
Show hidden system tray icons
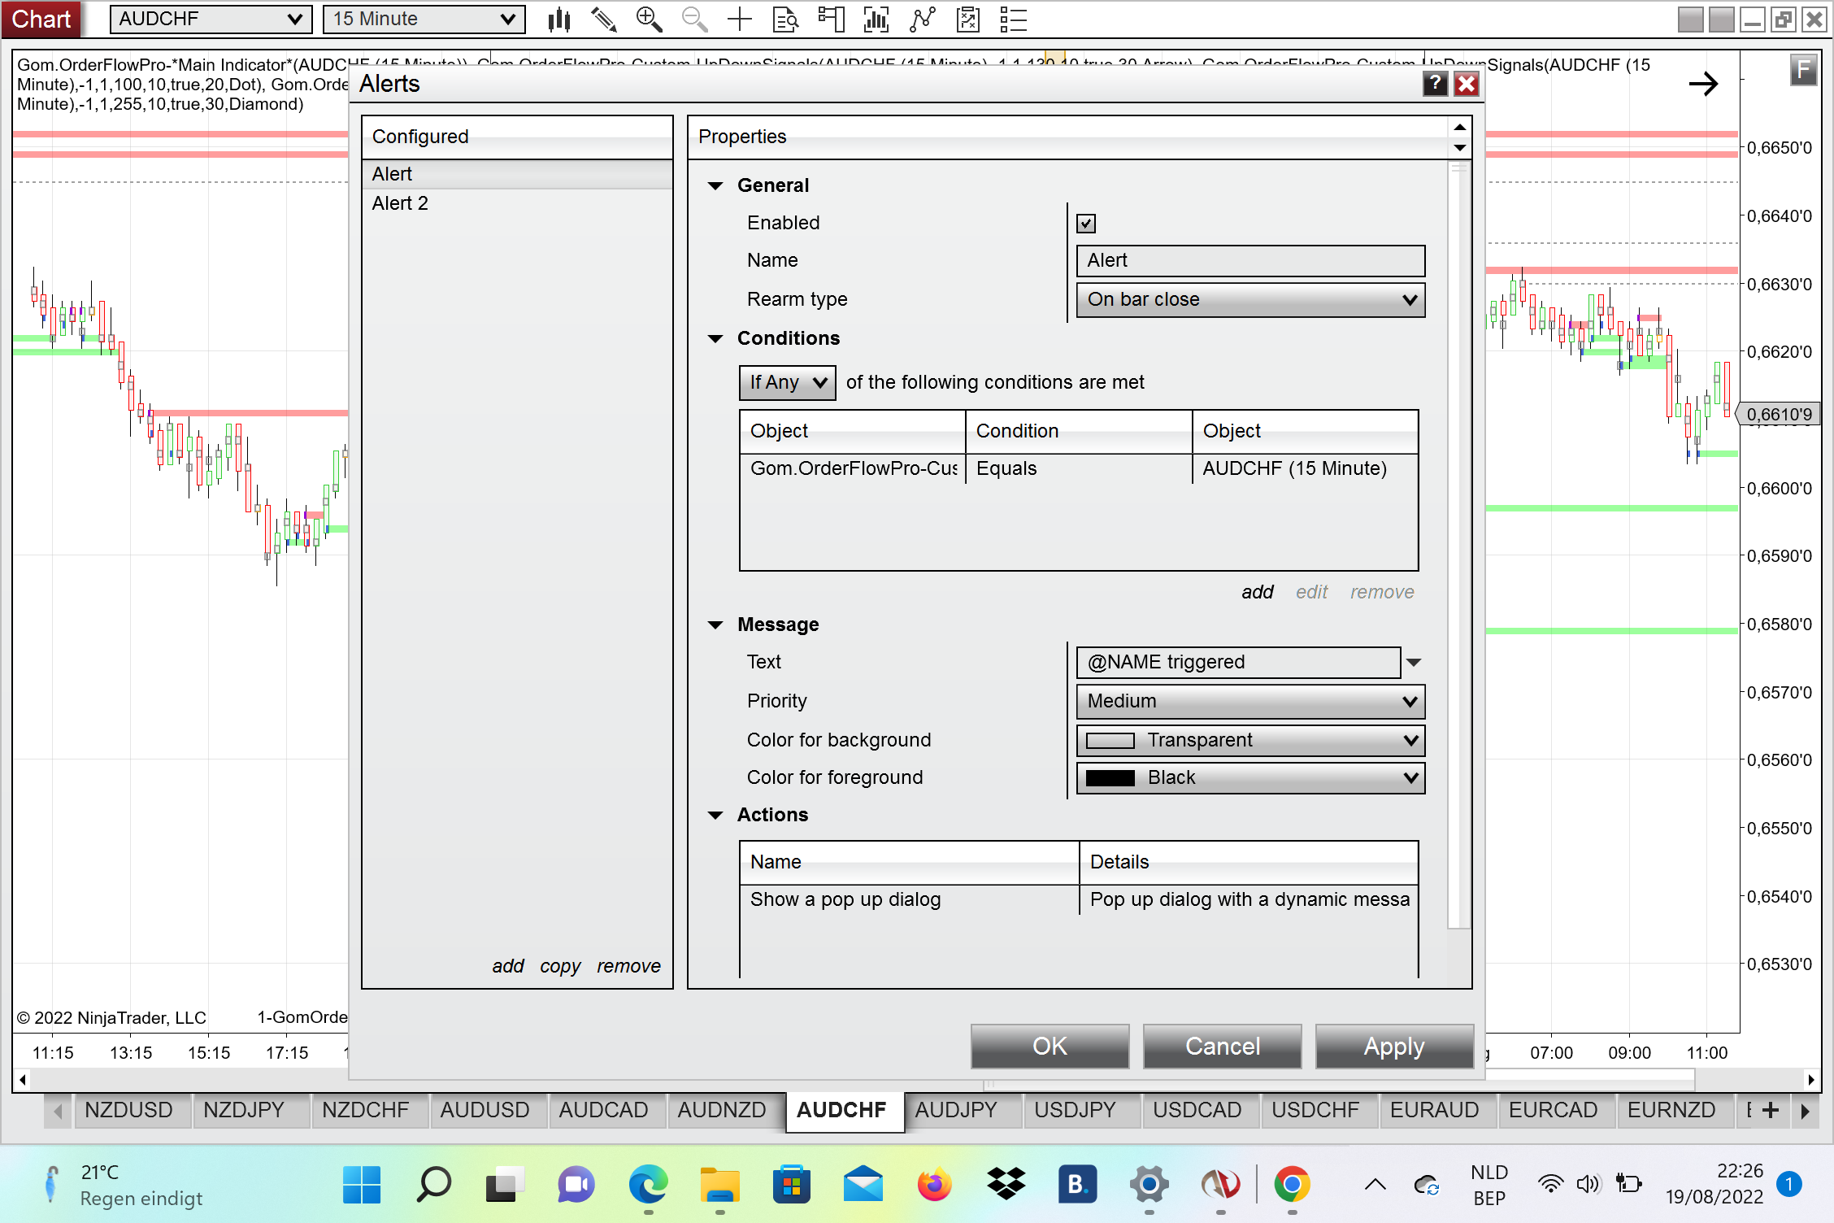coord(1375,1185)
